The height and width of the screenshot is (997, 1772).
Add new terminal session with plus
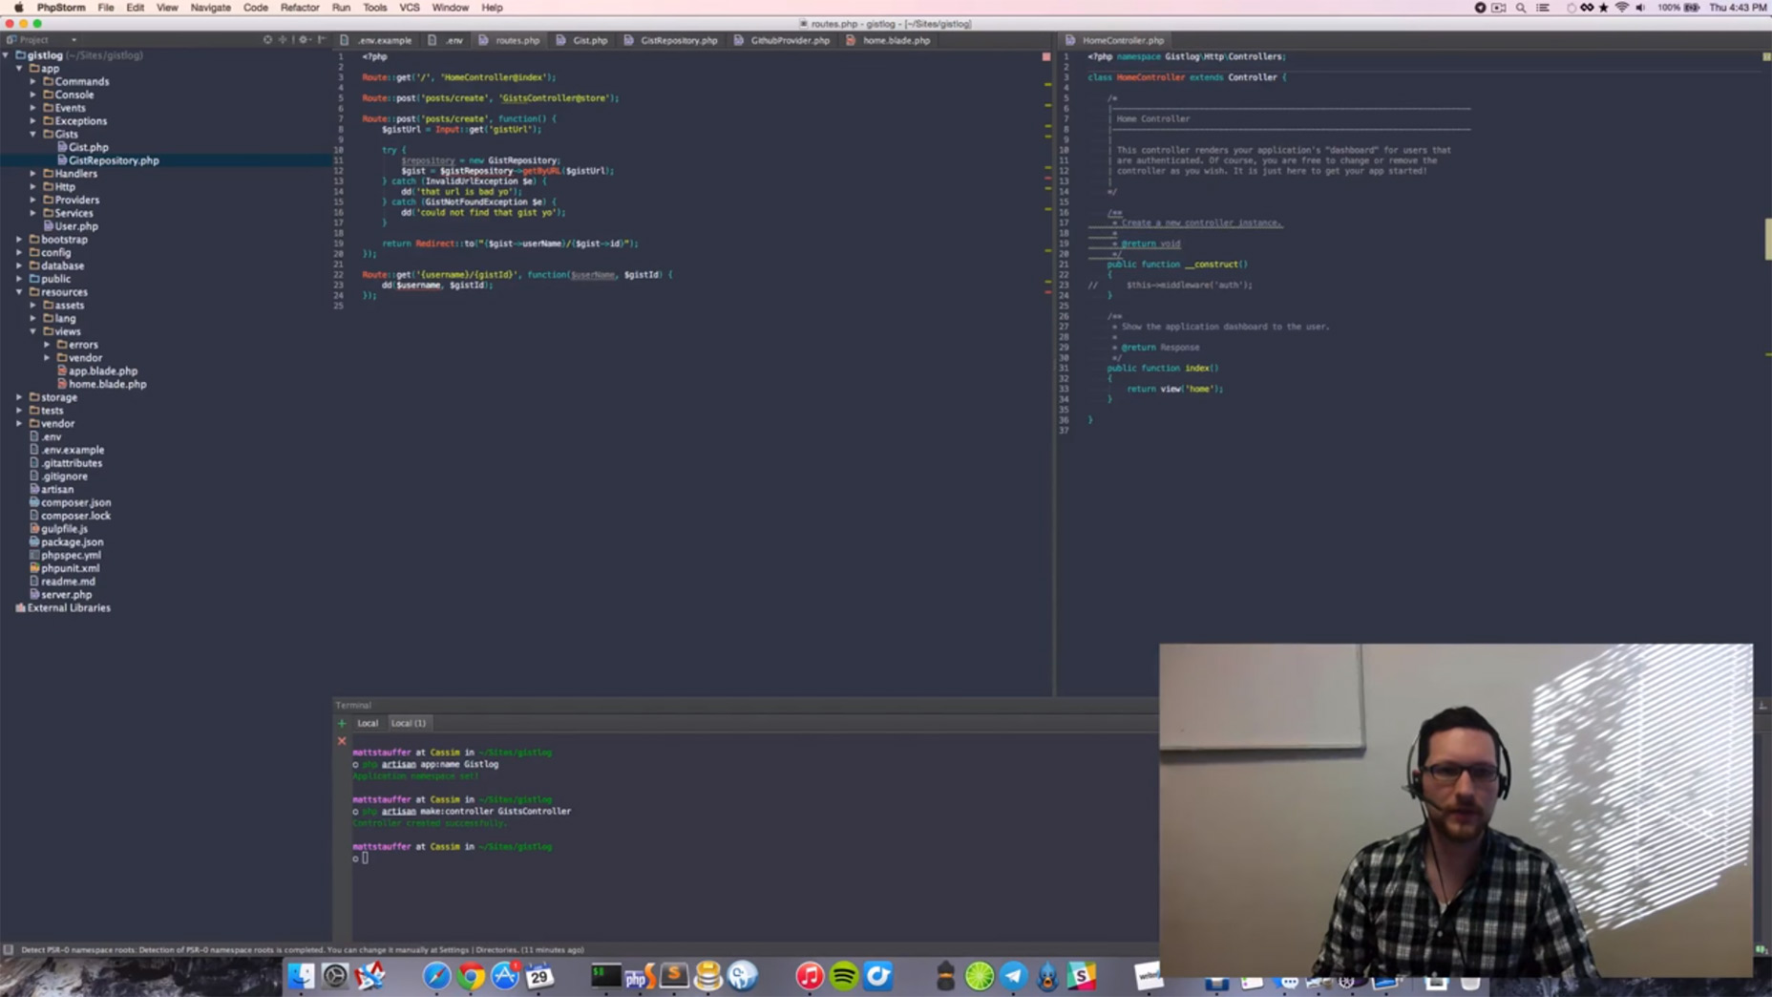tap(342, 723)
